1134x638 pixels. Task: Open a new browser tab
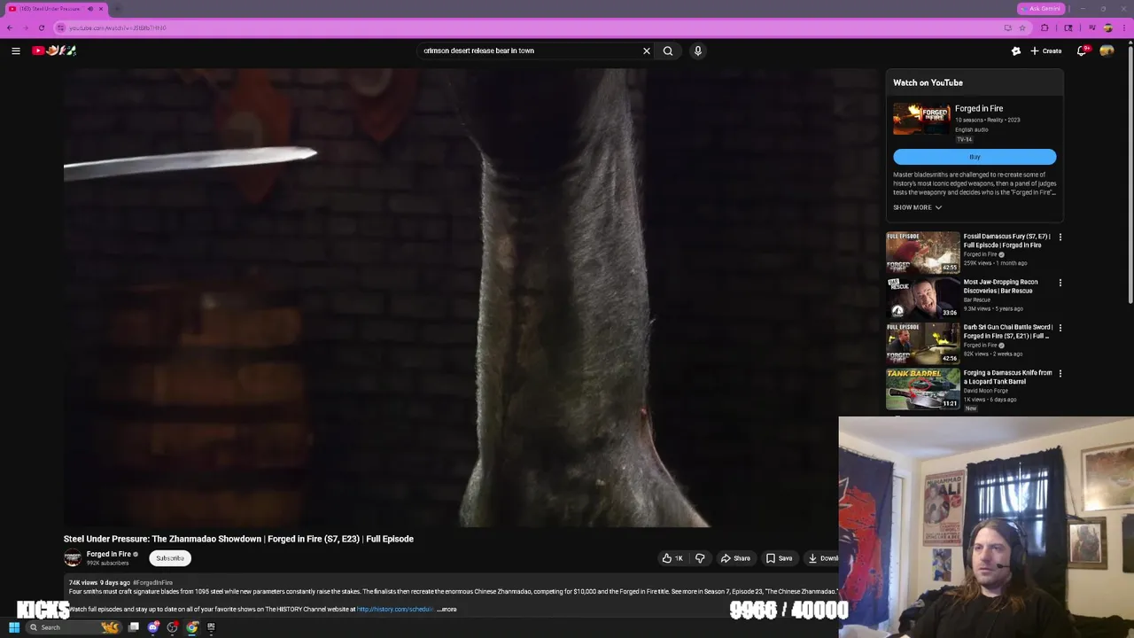(x=117, y=9)
